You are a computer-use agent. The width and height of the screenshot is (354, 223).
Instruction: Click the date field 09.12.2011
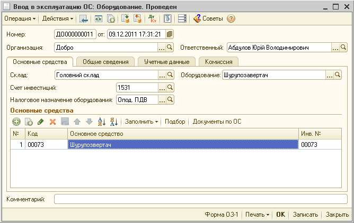[x=136, y=34]
